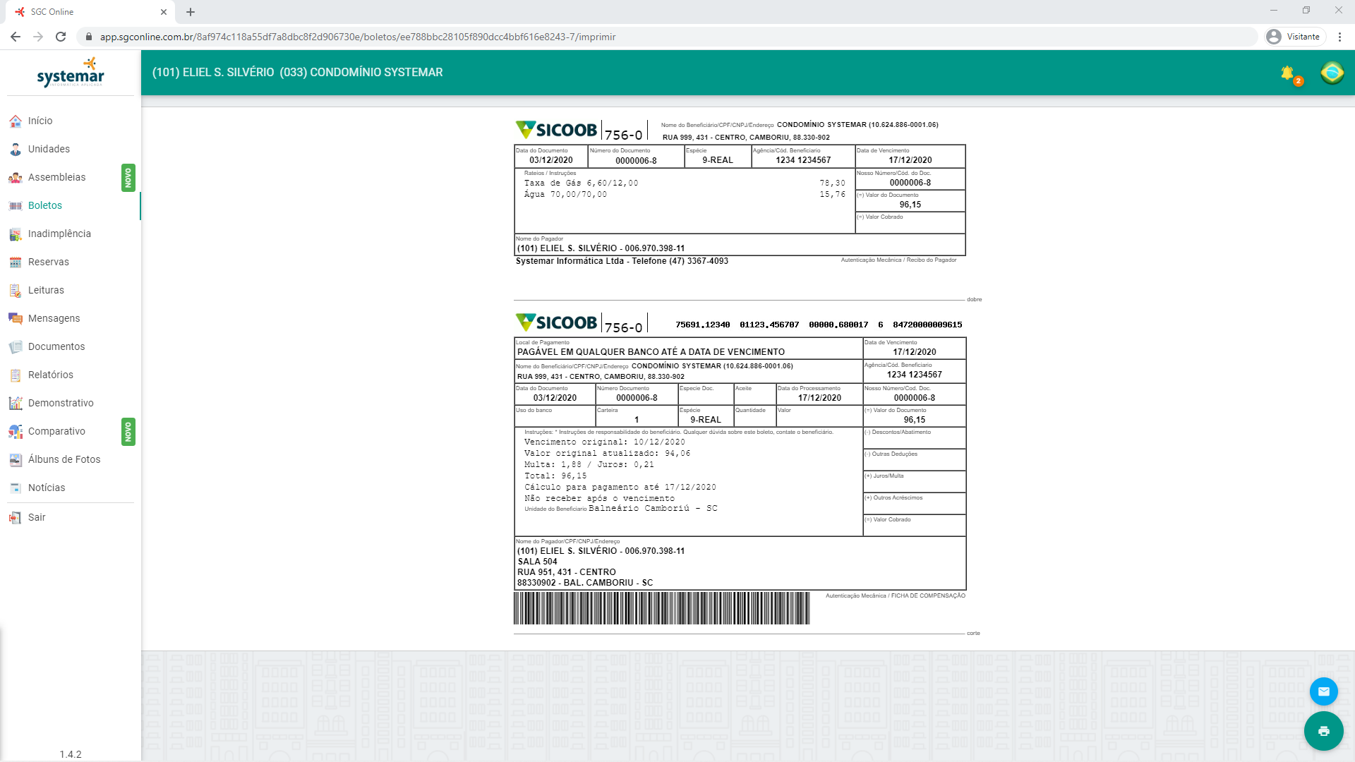Screen dimensions: 1355x762
Task: Click the 'SALA 504' address line
Action: click(537, 562)
